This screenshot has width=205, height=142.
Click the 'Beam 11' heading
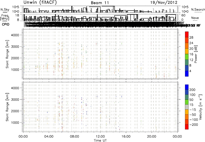[100, 3]
